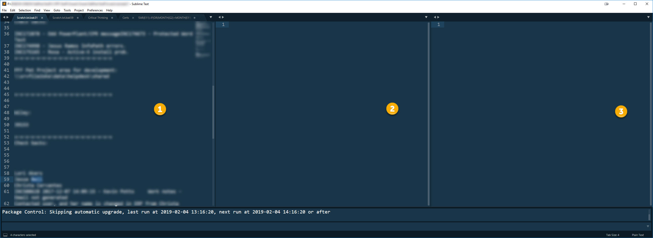Click the vertical scrollbar of the first editor pane

(x=213, y=111)
